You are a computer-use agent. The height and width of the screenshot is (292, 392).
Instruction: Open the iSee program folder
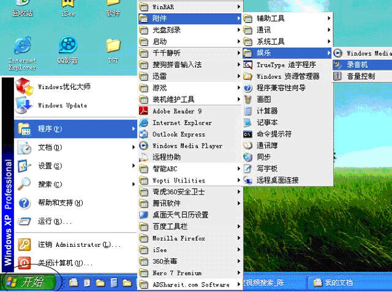(190, 250)
